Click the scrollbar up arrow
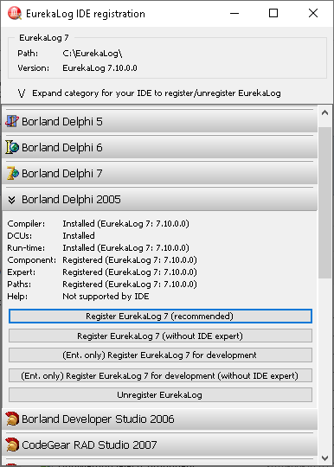Screen dimensions: 334x467 click(x=324, y=113)
